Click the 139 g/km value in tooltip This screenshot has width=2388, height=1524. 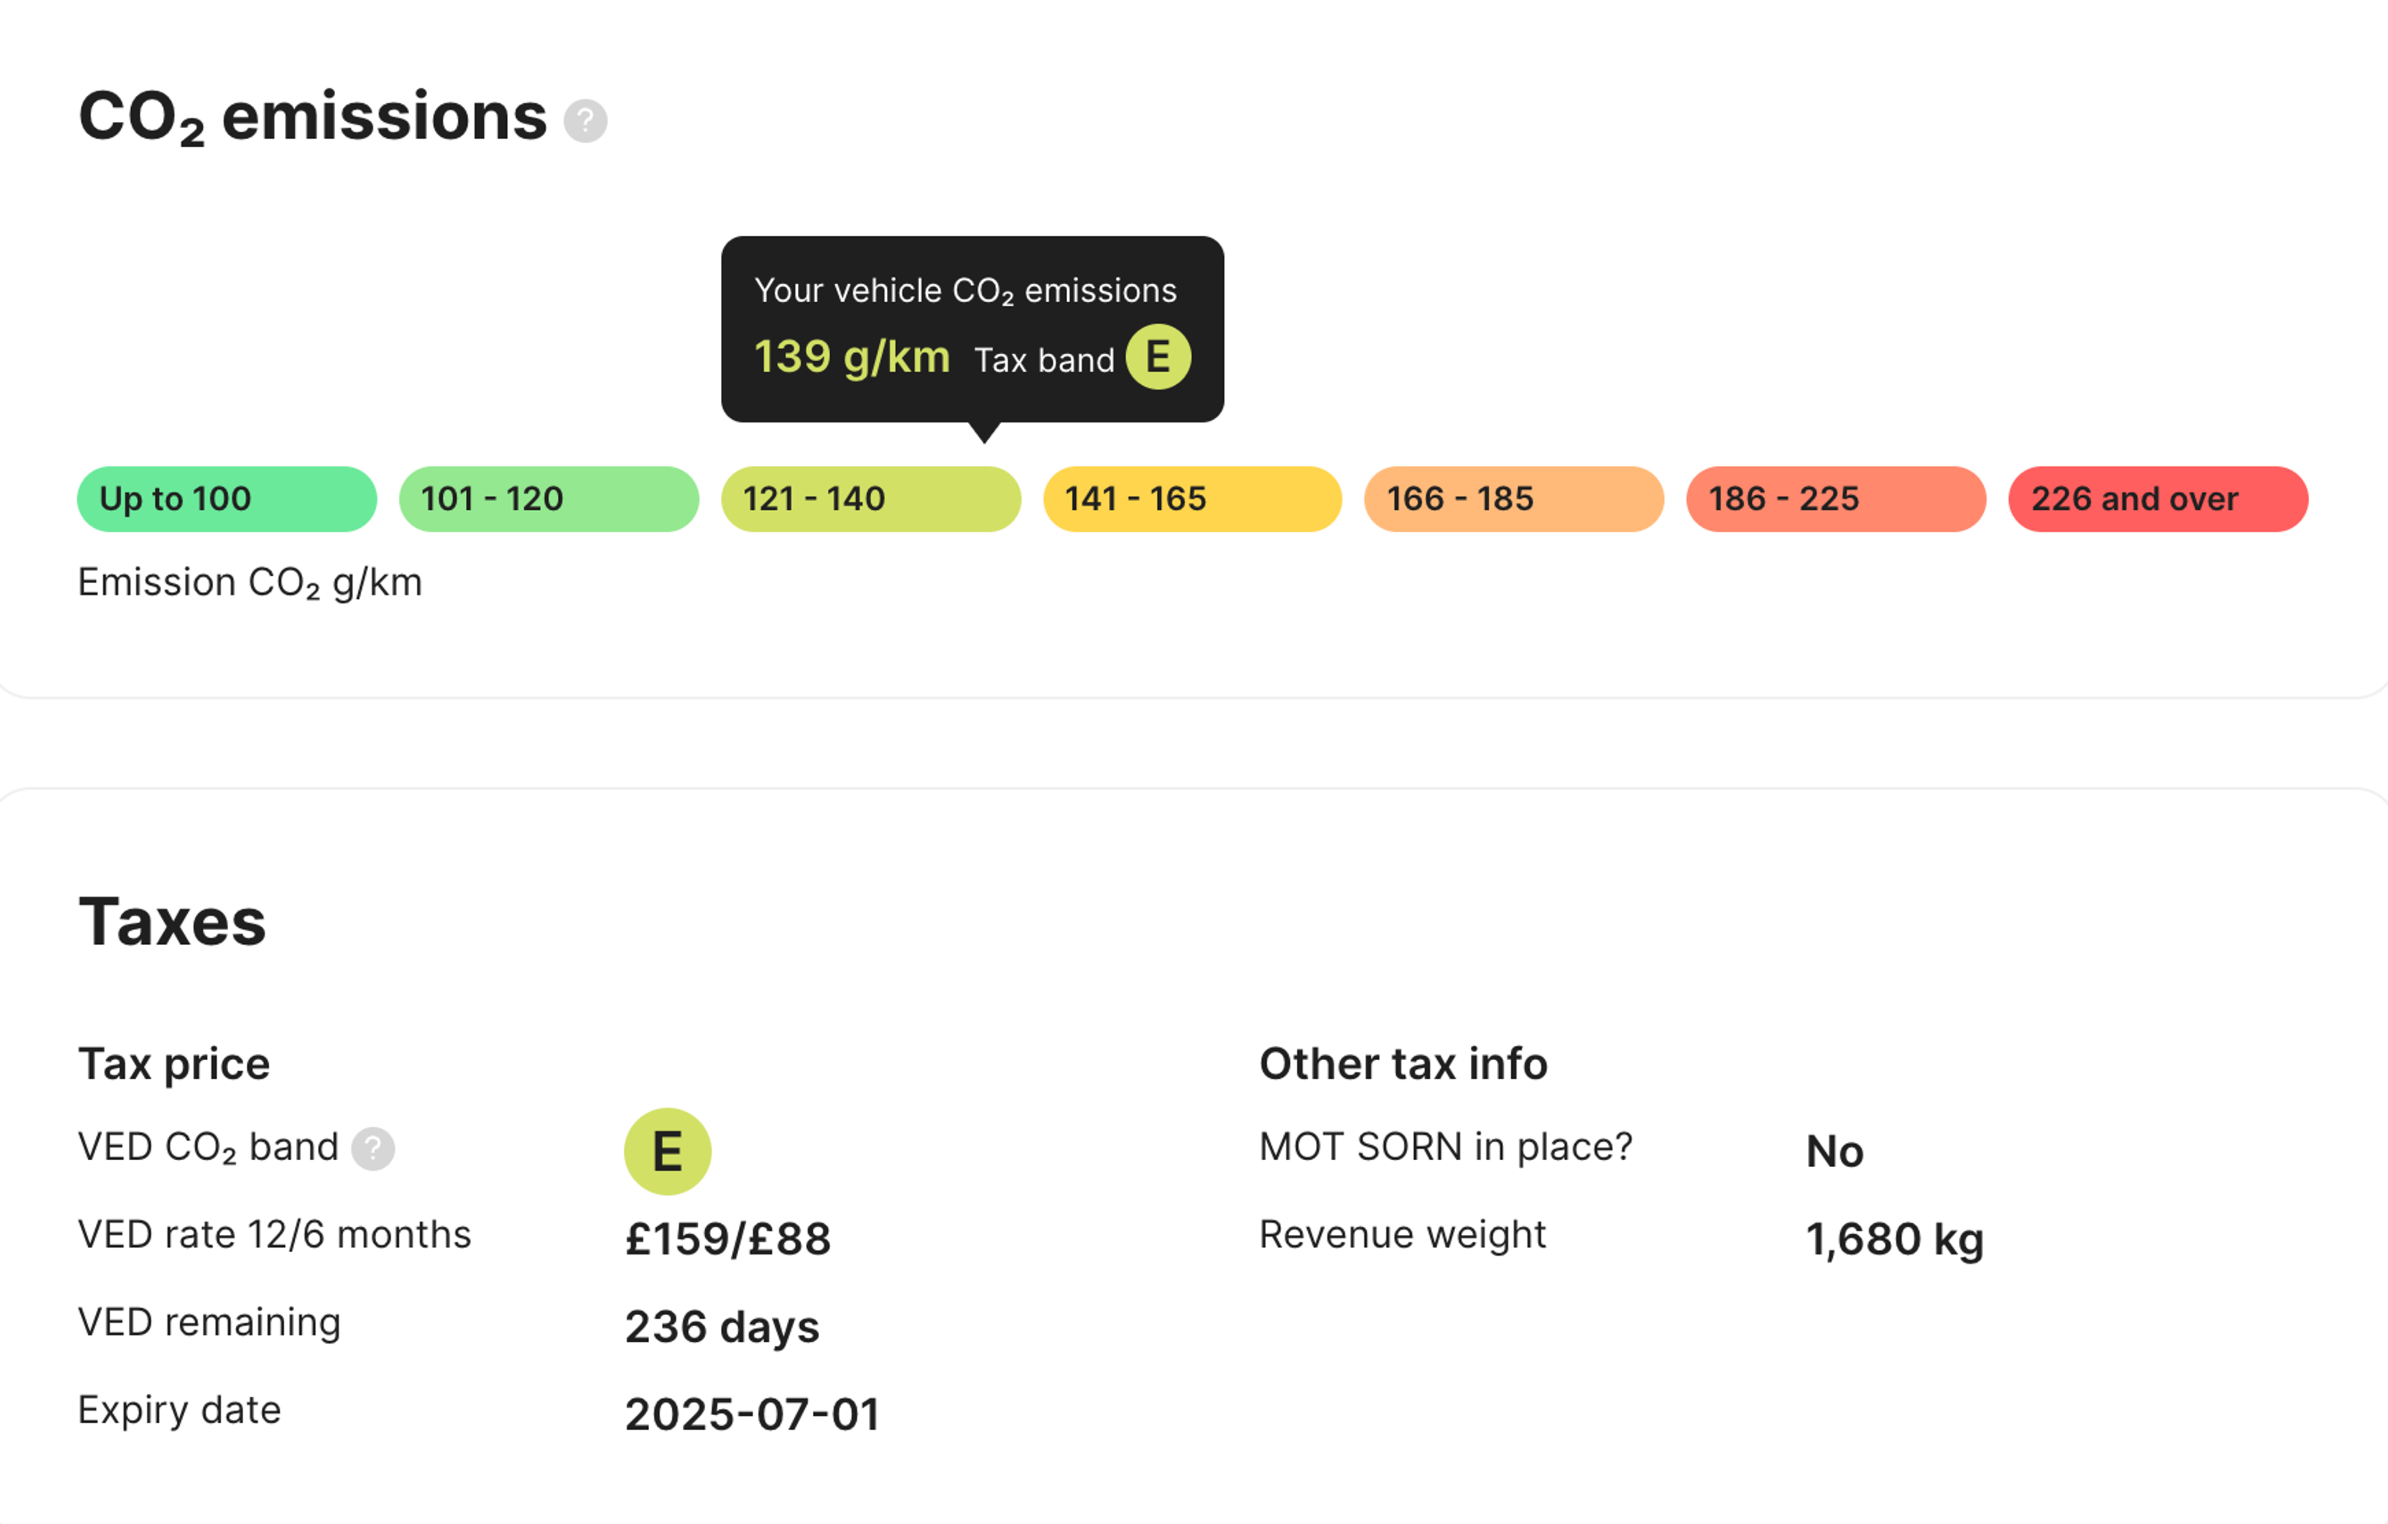click(852, 357)
